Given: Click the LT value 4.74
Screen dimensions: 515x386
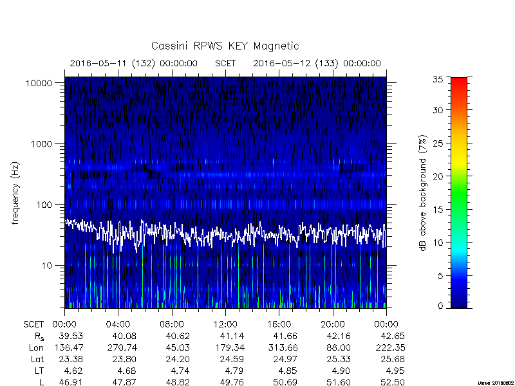Looking at the screenshot, I should [181, 371].
